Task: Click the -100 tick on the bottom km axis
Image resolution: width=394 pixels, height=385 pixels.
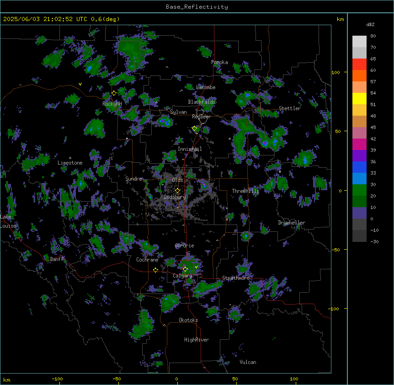Action: coord(57,379)
